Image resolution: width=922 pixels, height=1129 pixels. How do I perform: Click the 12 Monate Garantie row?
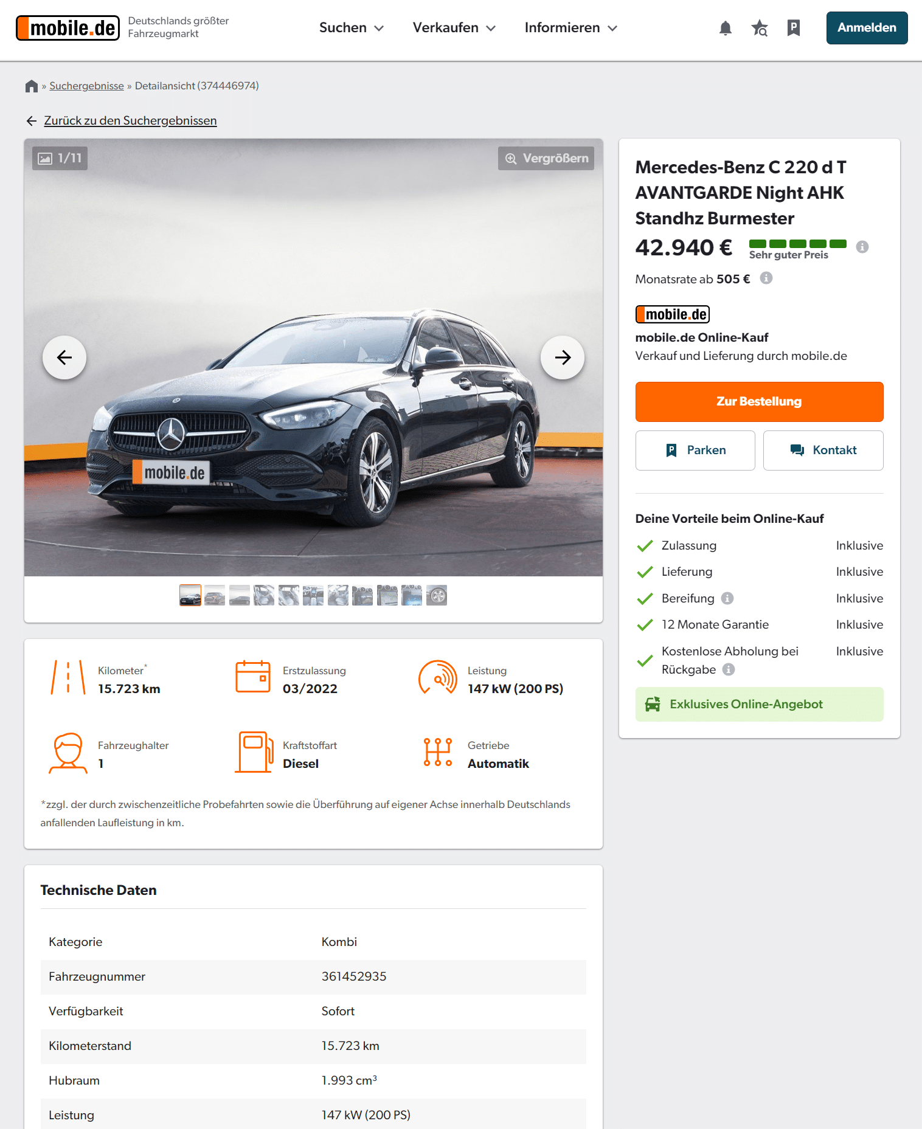pos(759,625)
